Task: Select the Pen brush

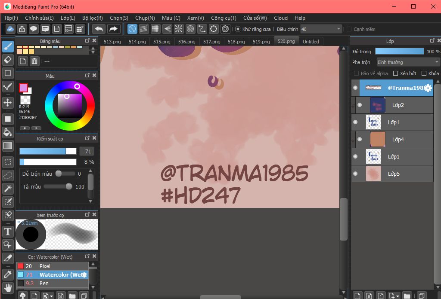Action: [52, 283]
